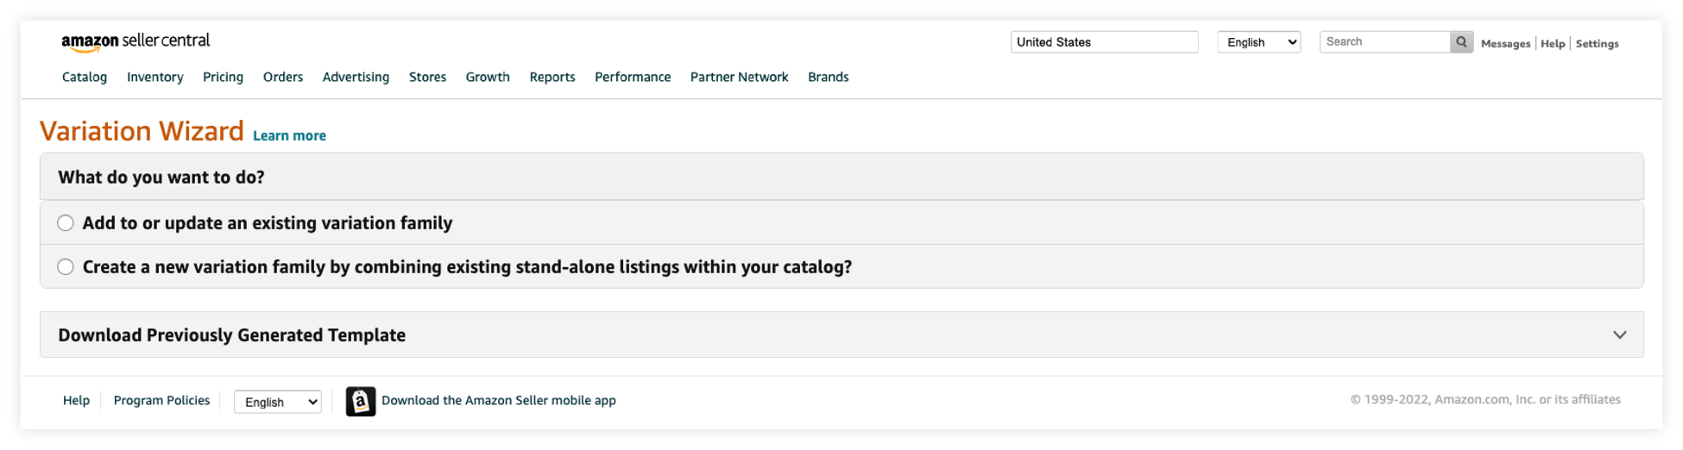Open Messages in the header
This screenshot has height=450, width=1683.
coord(1505,44)
